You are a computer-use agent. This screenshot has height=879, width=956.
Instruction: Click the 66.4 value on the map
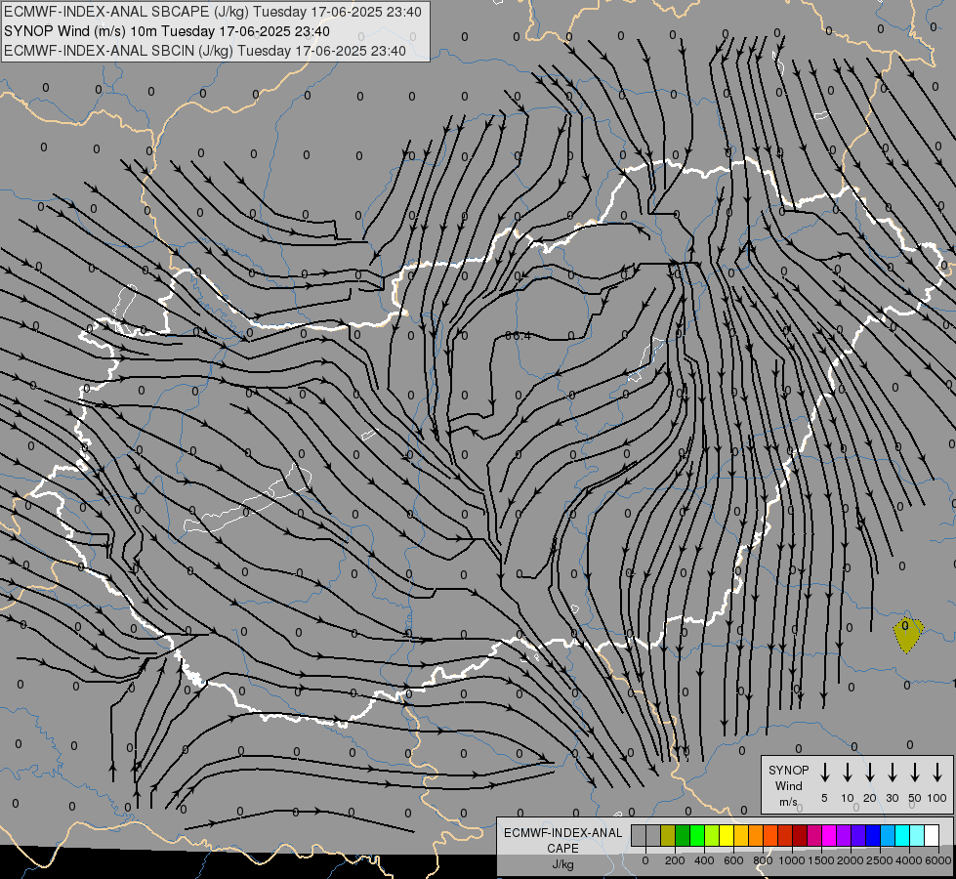pos(519,336)
